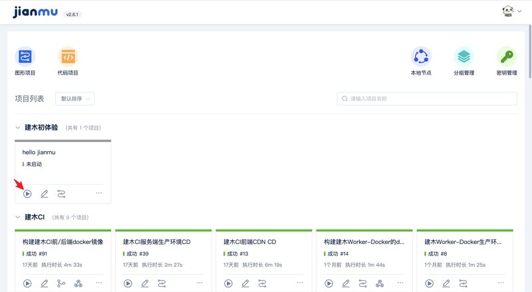Open the hello jianmu project card title
Screen dimensions: 532x292
pyautogui.click(x=39, y=152)
